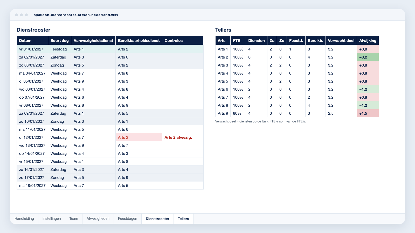Click the Tellers section heading

click(x=223, y=30)
